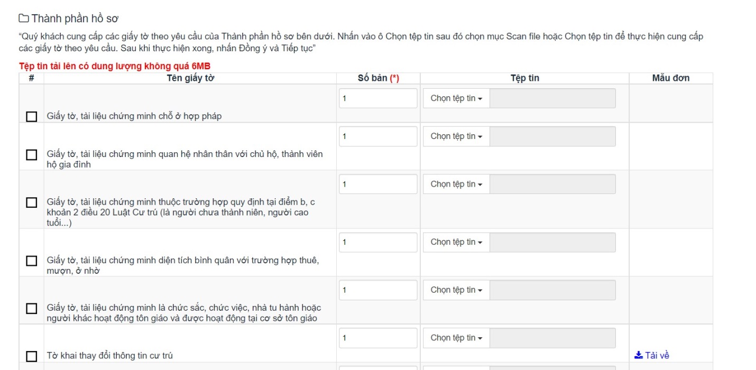Click Số bản field for chỗ ở hợp pháp
This screenshot has width=756, height=370.
pos(378,98)
